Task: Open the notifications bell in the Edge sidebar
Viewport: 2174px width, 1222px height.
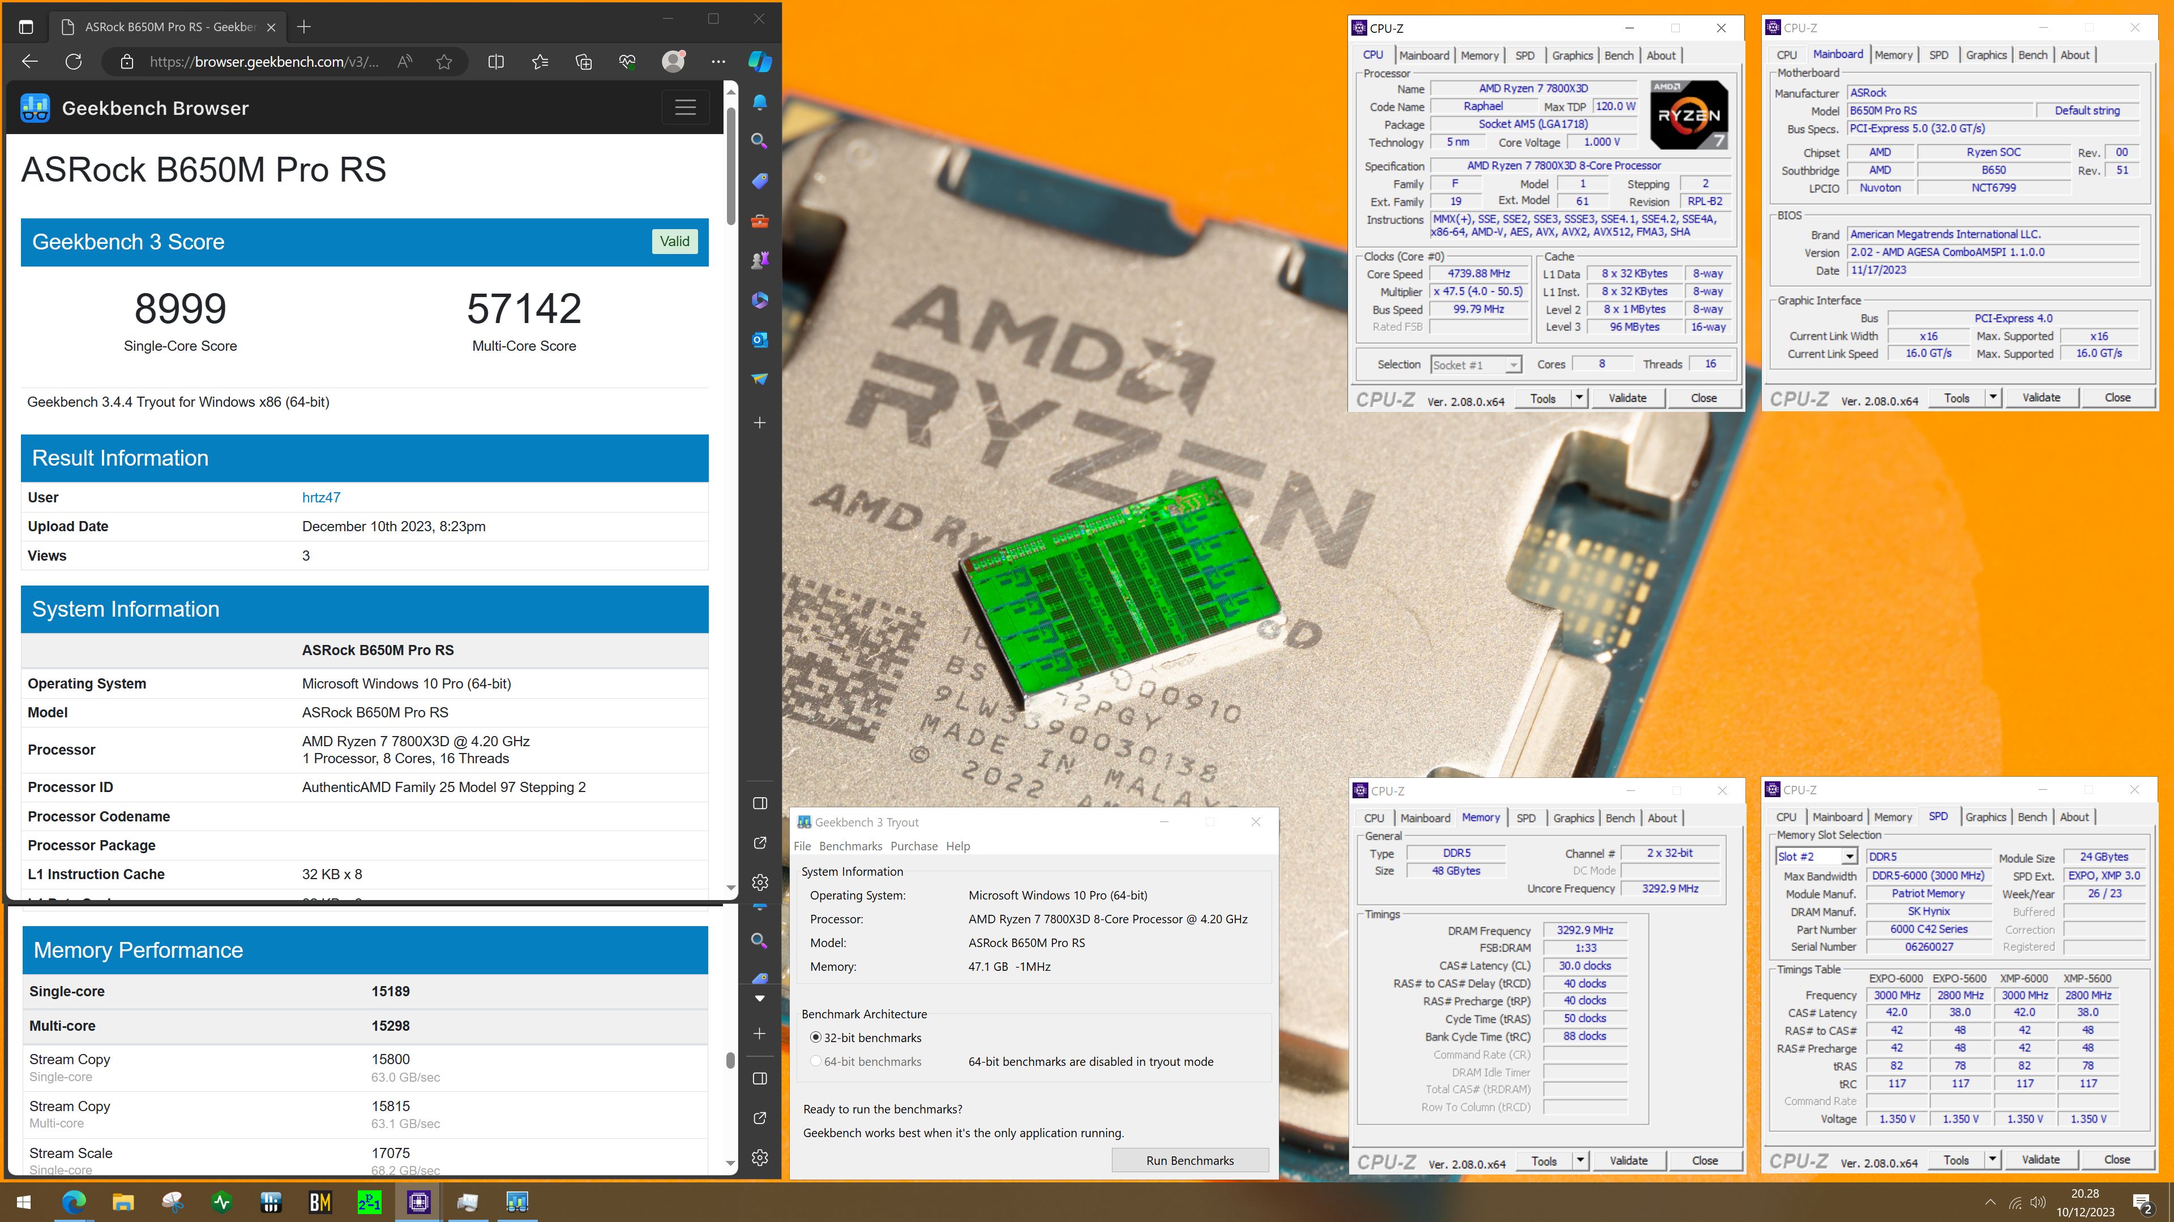Action: pyautogui.click(x=760, y=102)
